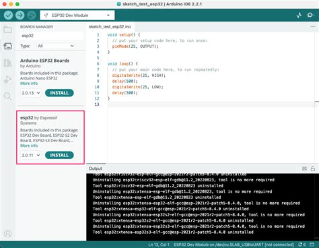Viewport: 319px width, 248px height.
Task: Click Arduino ESP32 Boards title
Action: click(44, 61)
